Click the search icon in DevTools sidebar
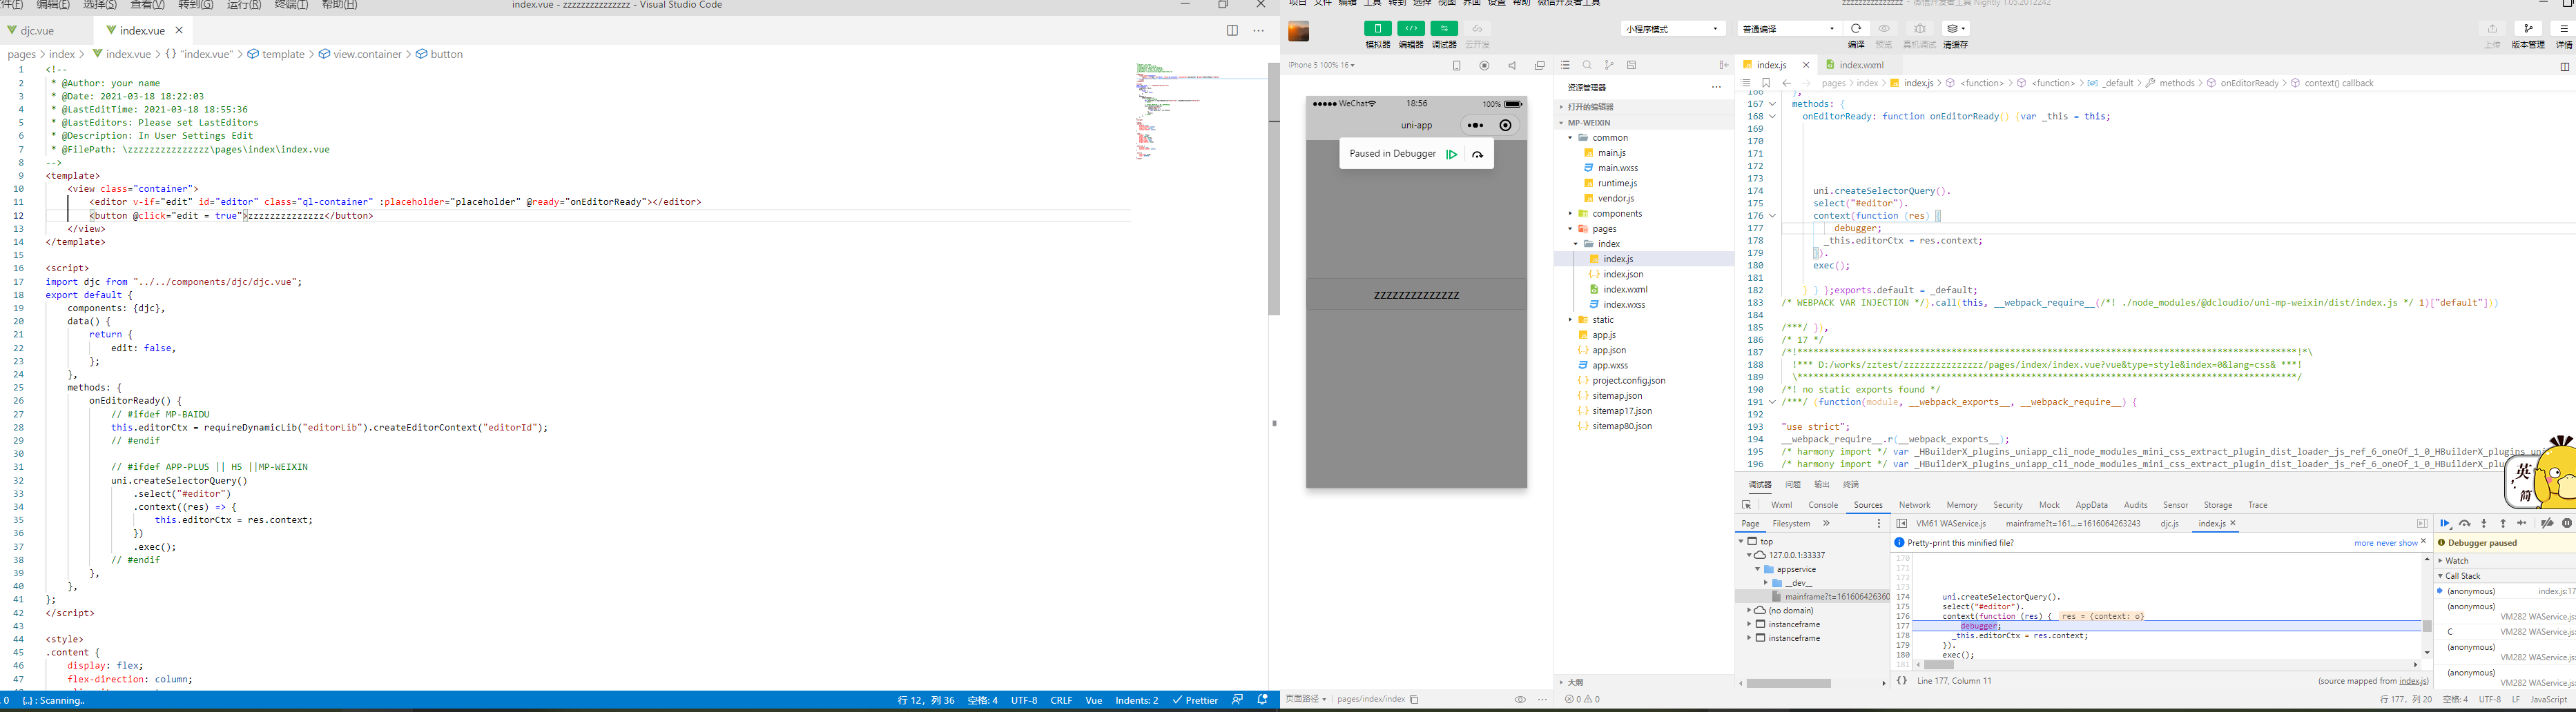The image size is (2576, 712). 1587,66
